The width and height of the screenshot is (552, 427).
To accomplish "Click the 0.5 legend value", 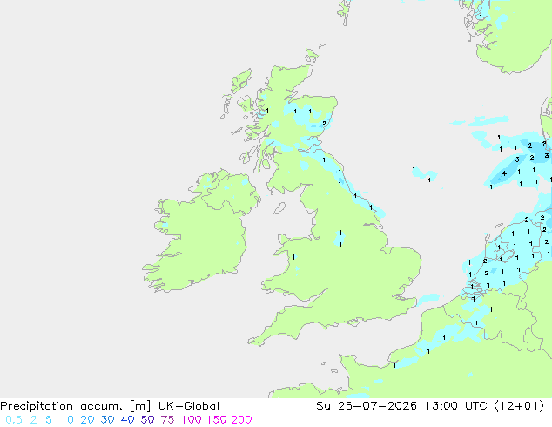I will coord(14,420).
